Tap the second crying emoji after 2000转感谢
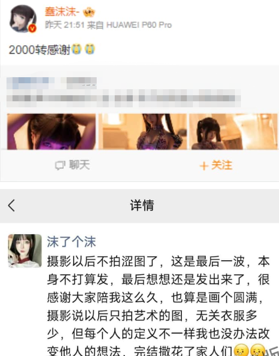The height and width of the screenshot is (356, 279). click(90, 49)
